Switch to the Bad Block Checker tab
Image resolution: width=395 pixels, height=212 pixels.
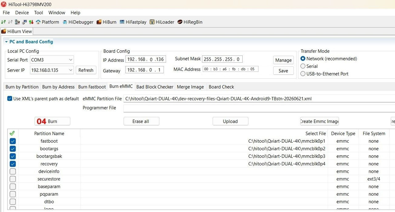click(155, 87)
